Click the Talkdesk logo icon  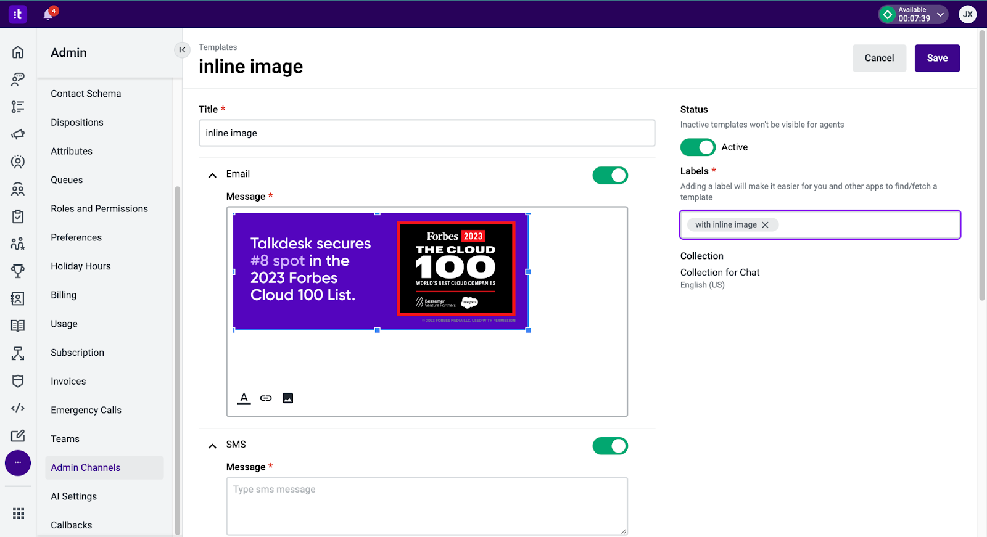coord(17,14)
